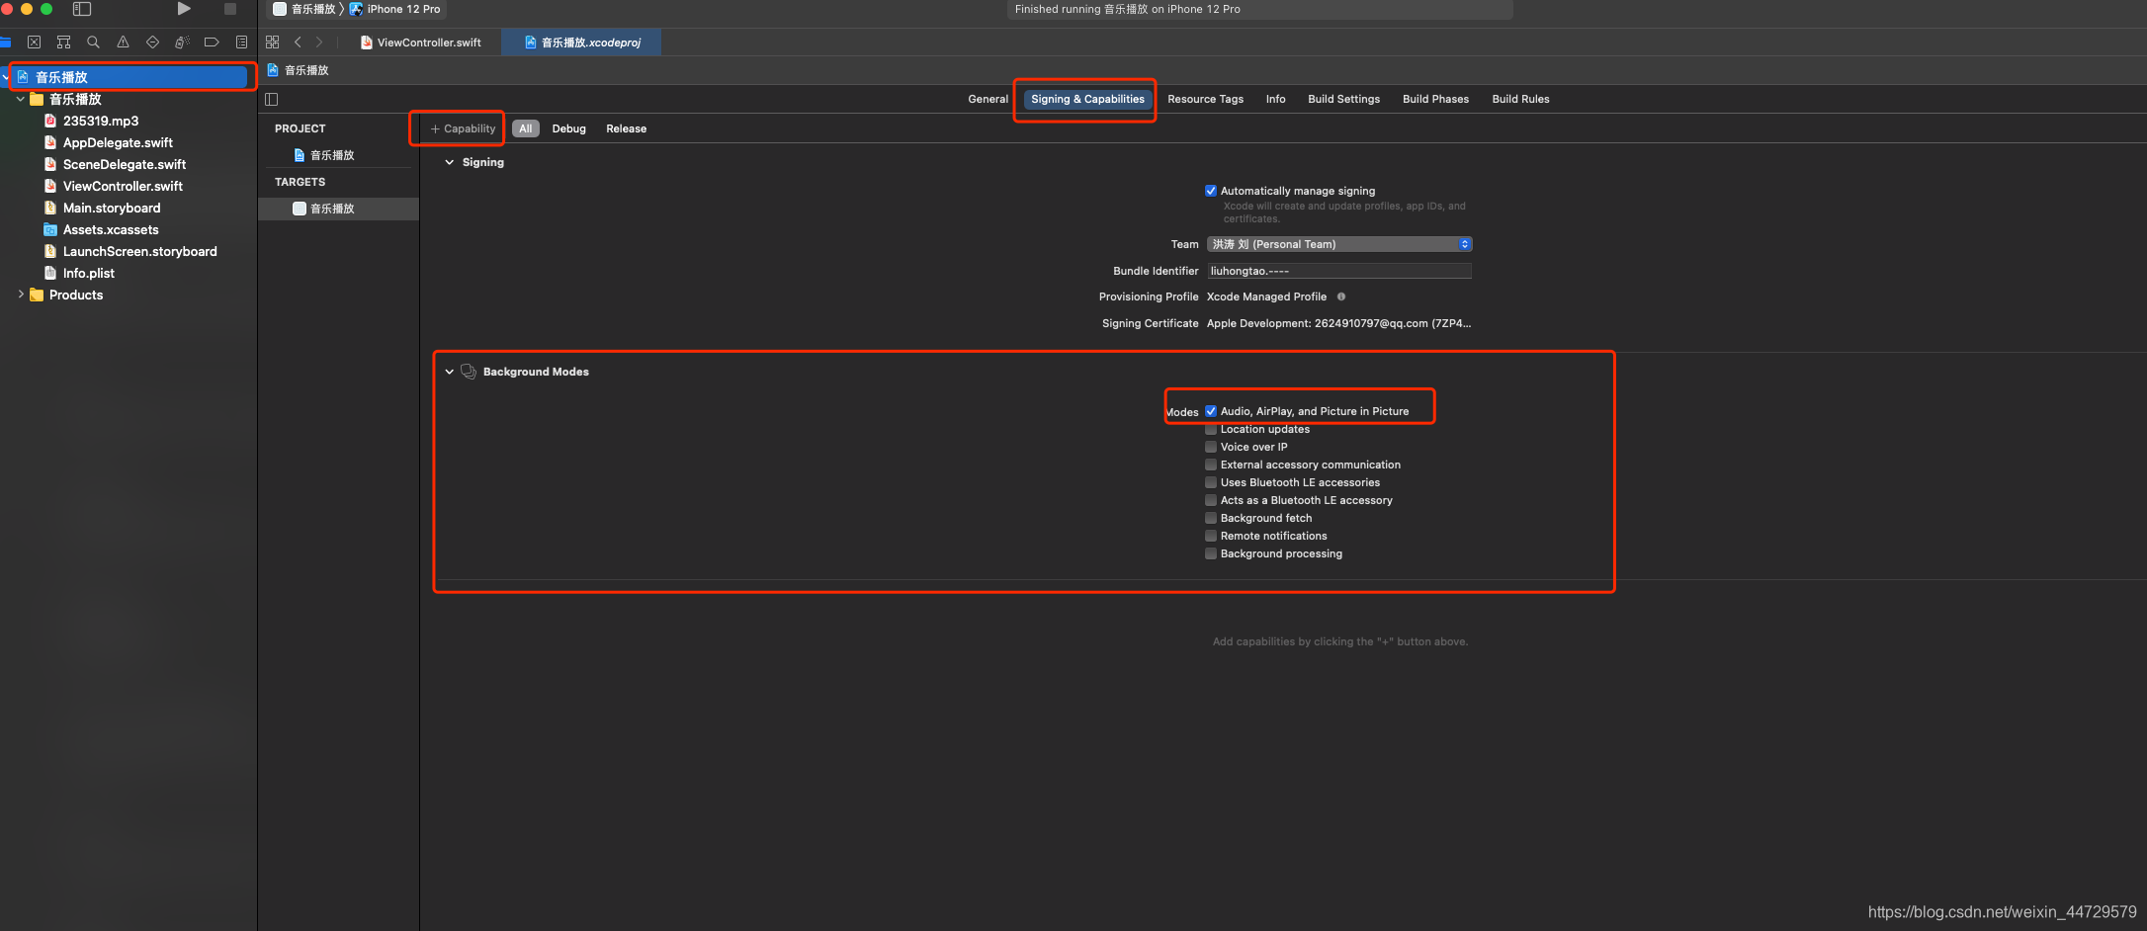Enable Remote notifications mode
This screenshot has height=931, width=2147.
1210,536
